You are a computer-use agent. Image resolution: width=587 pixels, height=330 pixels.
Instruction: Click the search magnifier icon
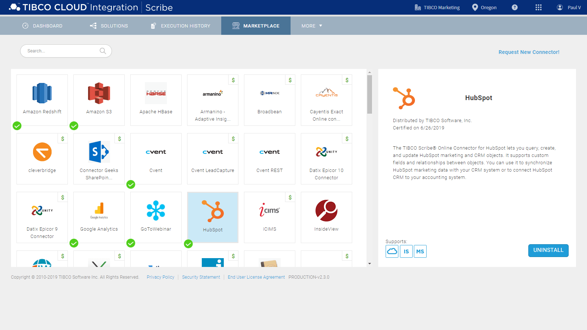(103, 51)
